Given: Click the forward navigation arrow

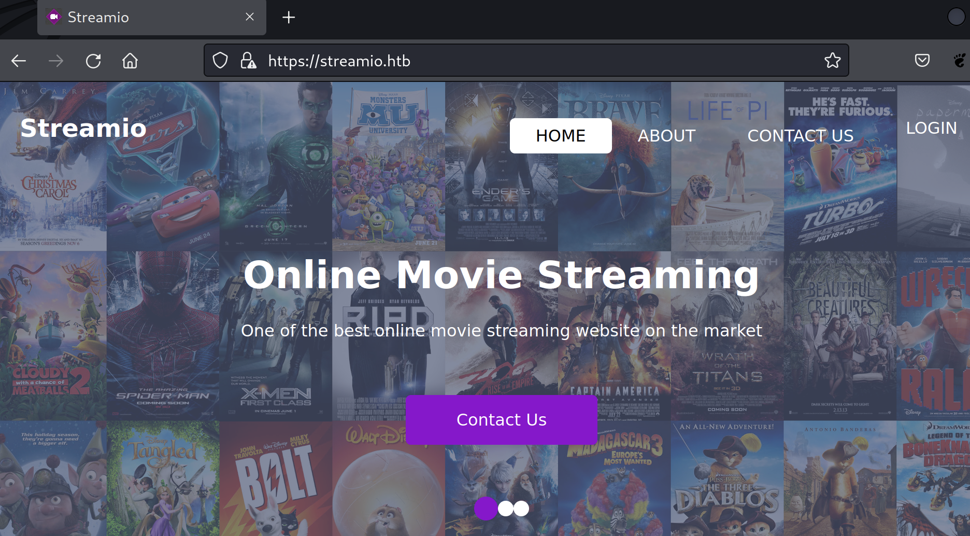Looking at the screenshot, I should [56, 61].
